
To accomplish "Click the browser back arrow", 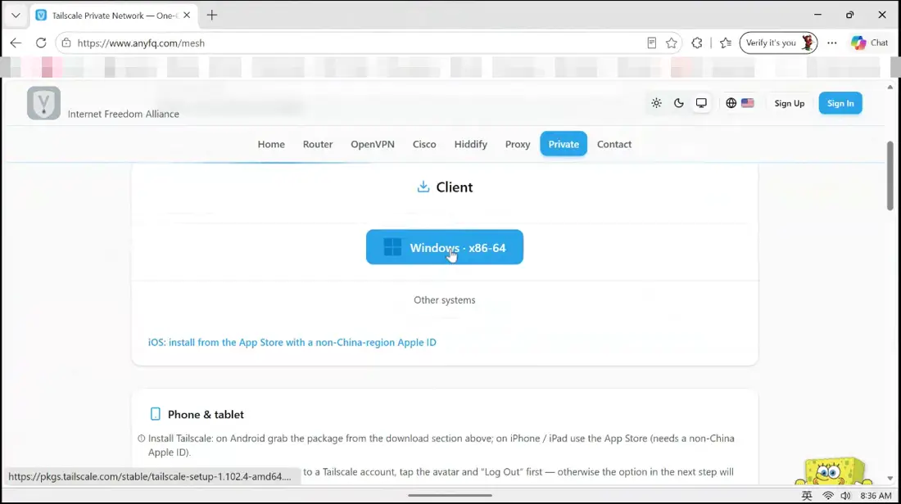I will click(16, 43).
